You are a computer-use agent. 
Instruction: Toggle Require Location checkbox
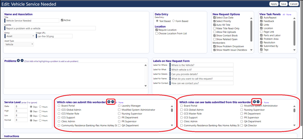157,30
